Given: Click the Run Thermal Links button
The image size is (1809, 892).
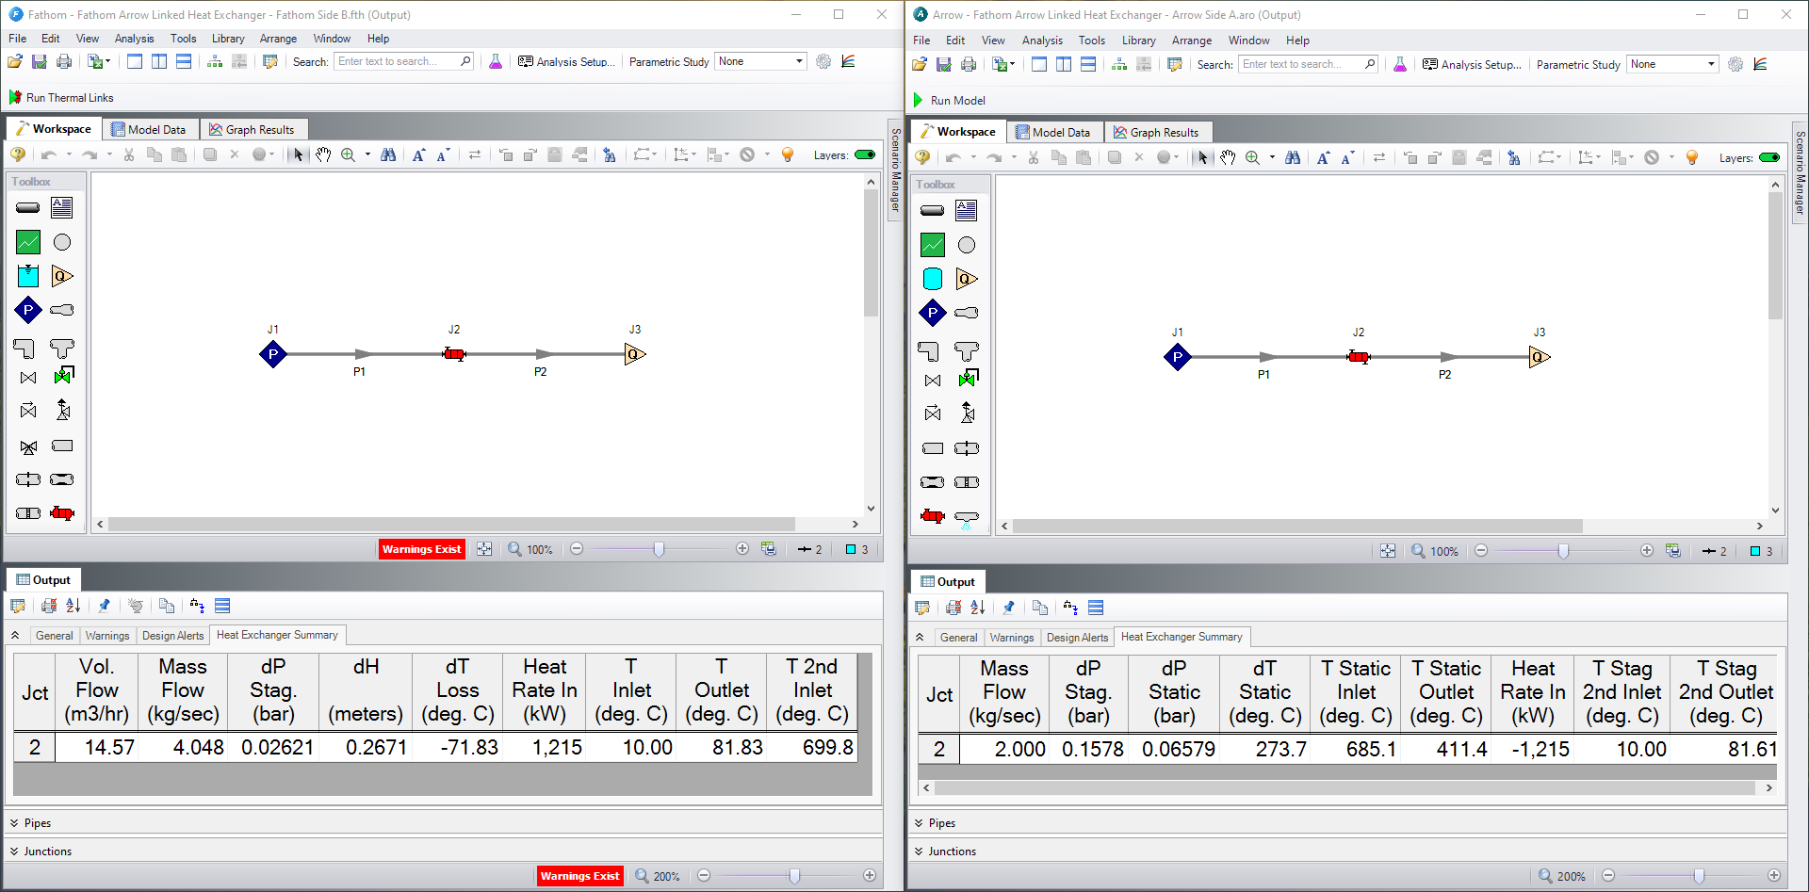Looking at the screenshot, I should [60, 97].
